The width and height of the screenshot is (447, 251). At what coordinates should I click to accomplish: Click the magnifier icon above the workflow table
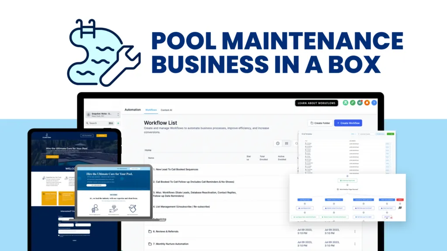[x=296, y=143]
